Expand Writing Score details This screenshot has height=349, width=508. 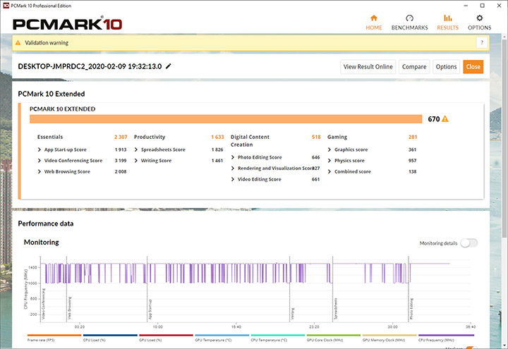pos(136,161)
